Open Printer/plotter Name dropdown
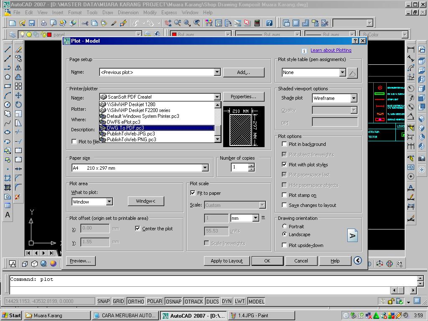Viewport: 428px width, 321px height. [x=217, y=97]
